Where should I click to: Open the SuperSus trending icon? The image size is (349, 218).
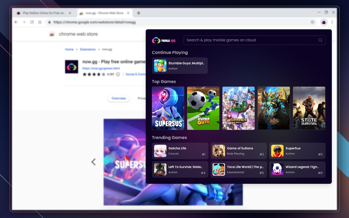point(277,151)
